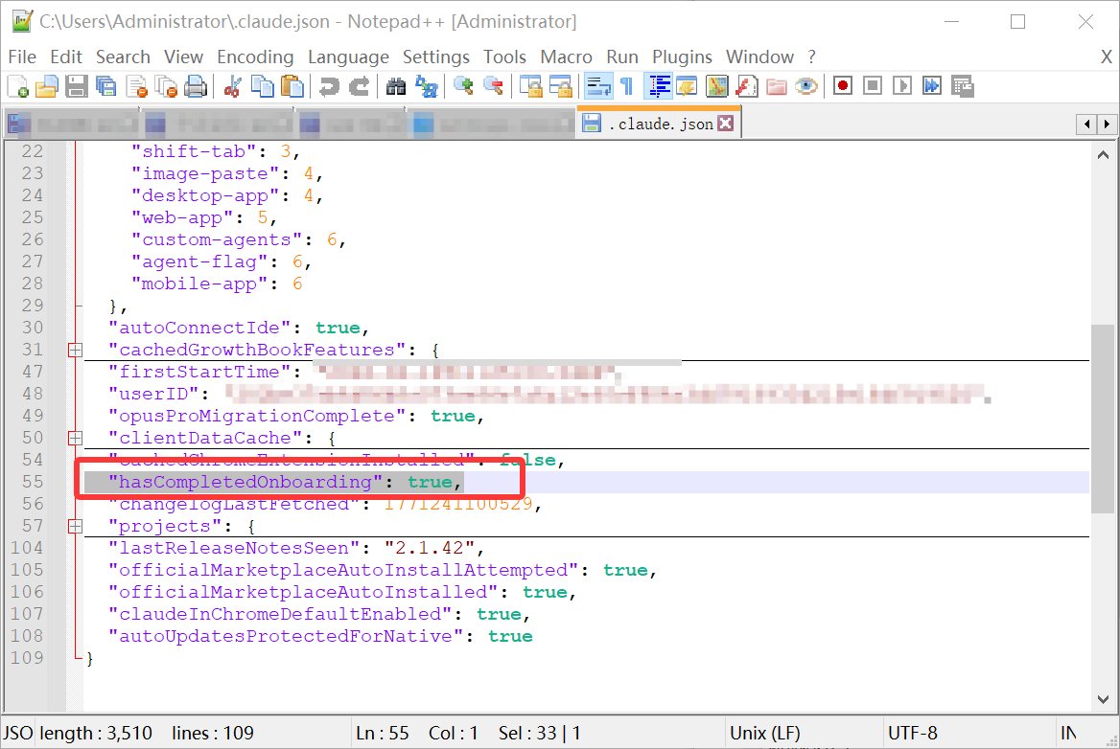The image size is (1120, 749).
Task: Start macro recording with the red dot
Action: tap(843, 86)
